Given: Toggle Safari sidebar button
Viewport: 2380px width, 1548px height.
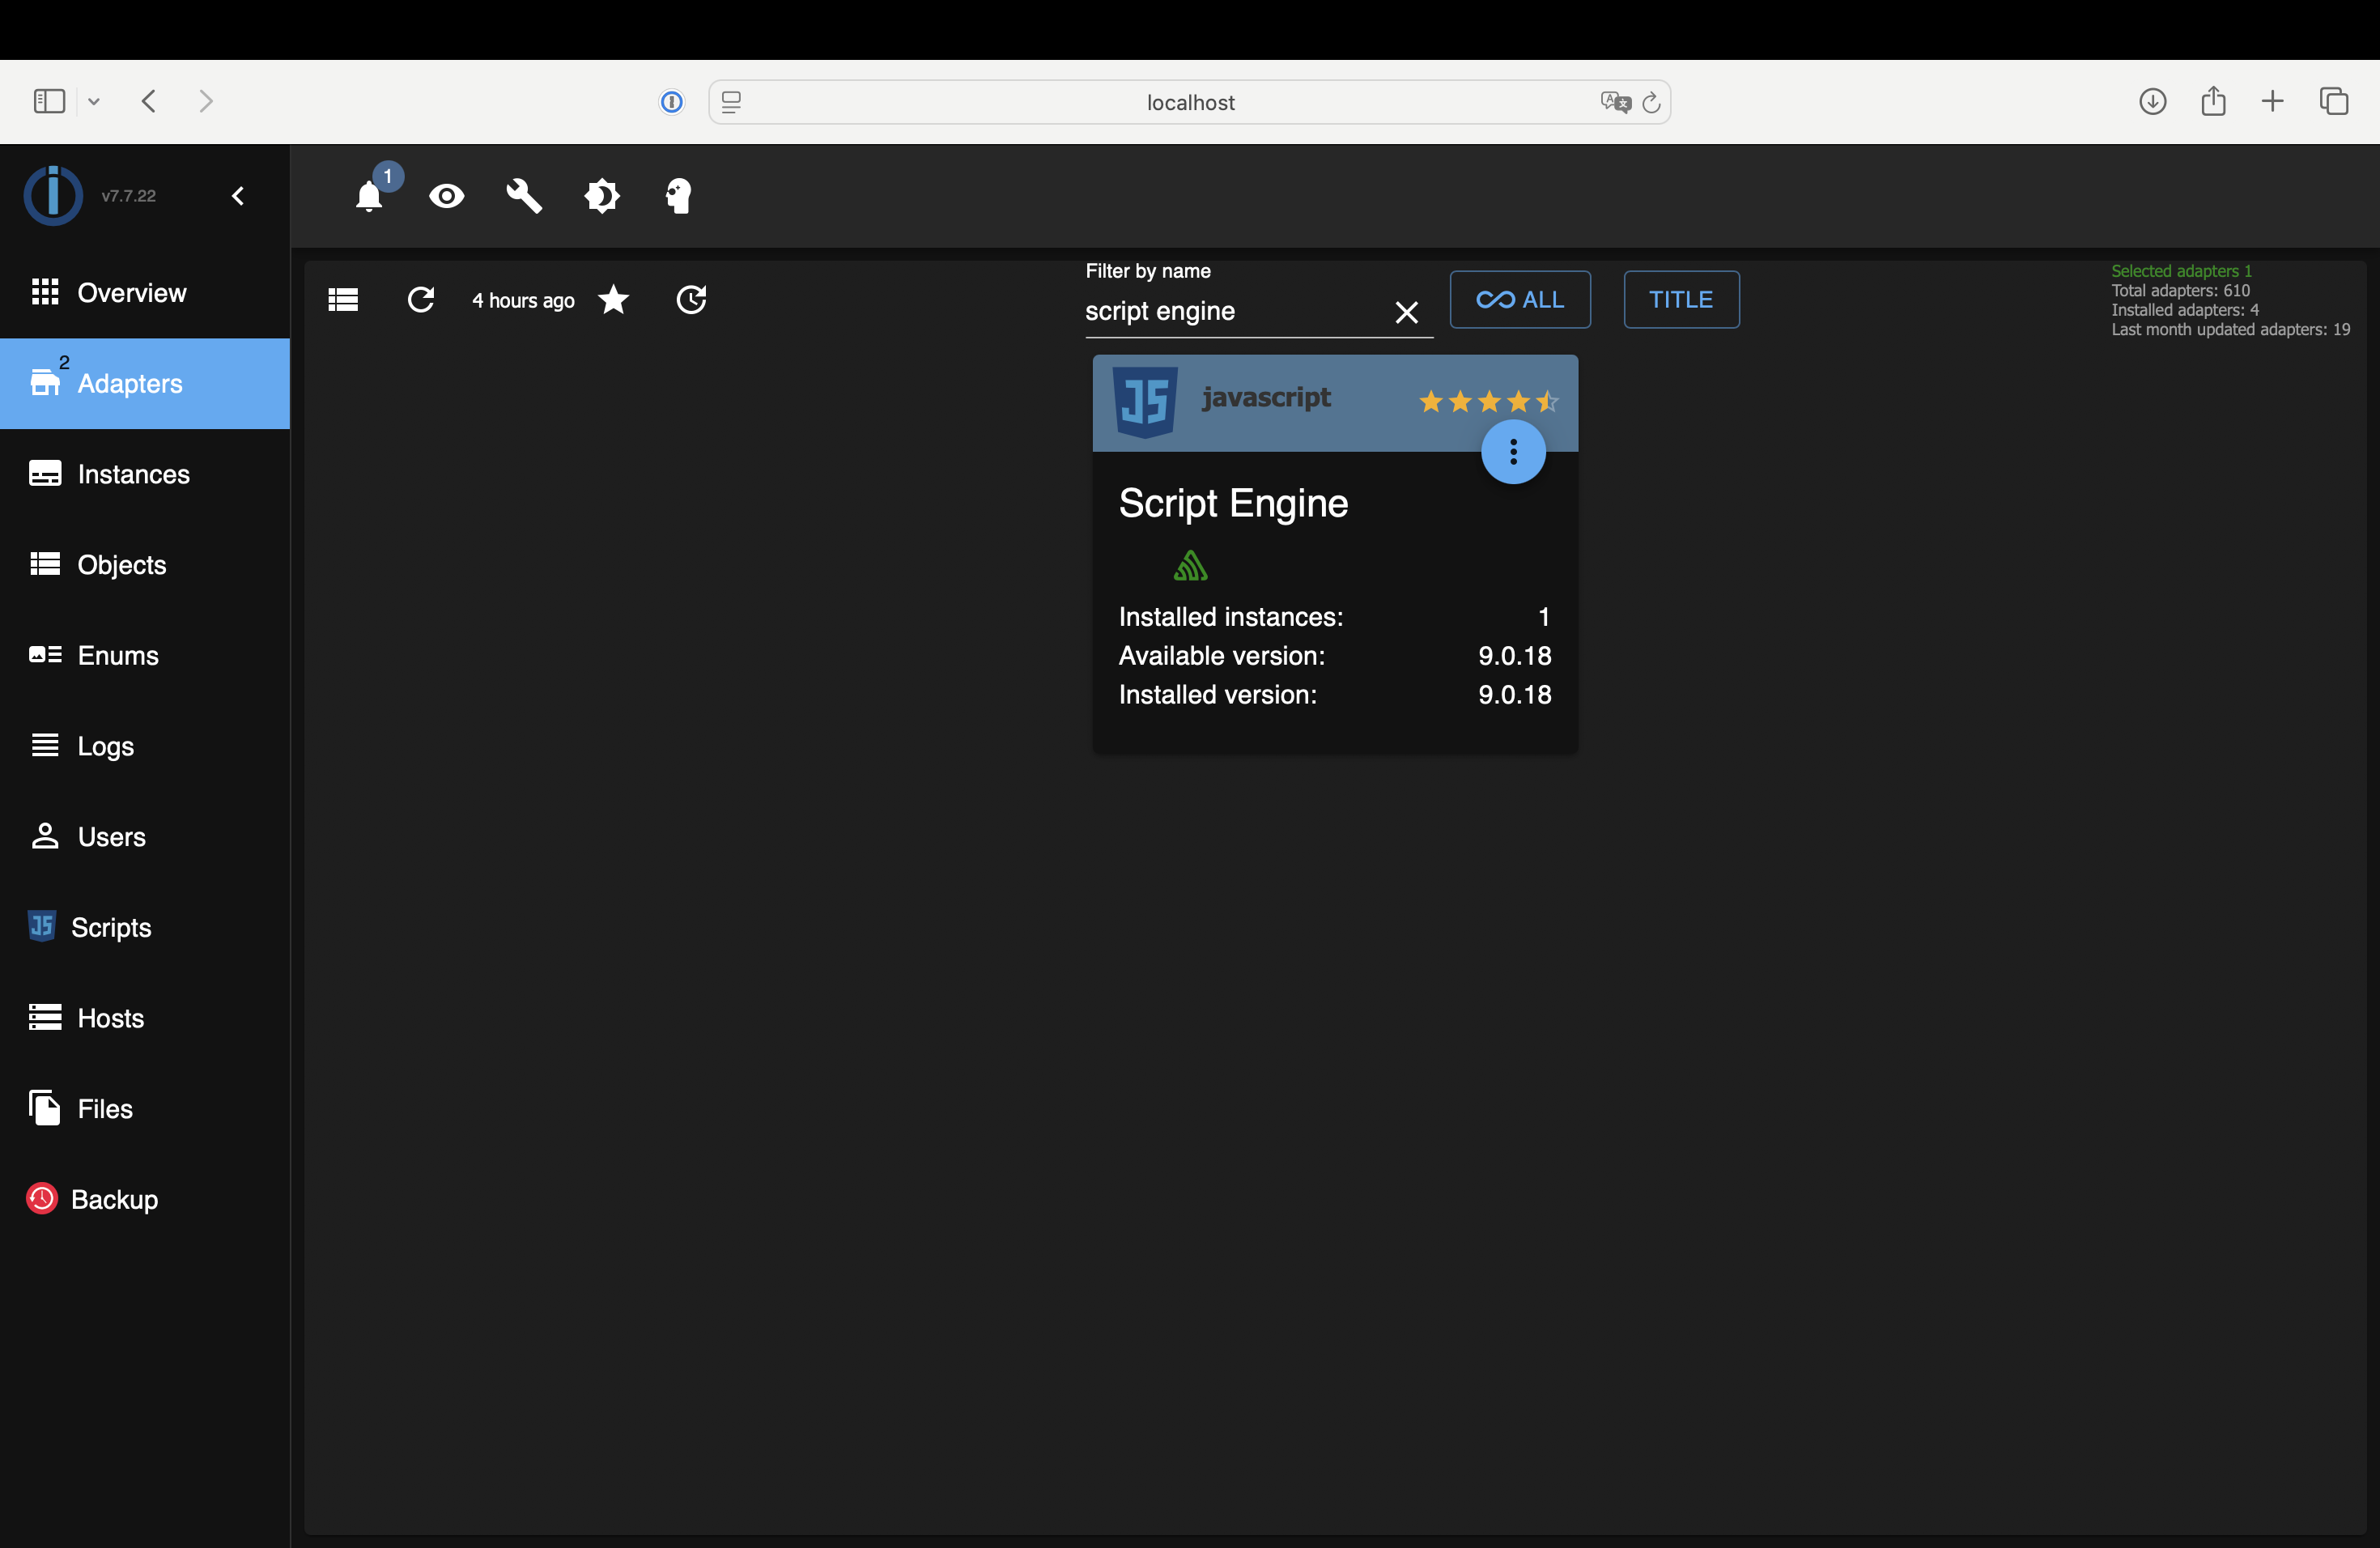Looking at the screenshot, I should (49, 101).
